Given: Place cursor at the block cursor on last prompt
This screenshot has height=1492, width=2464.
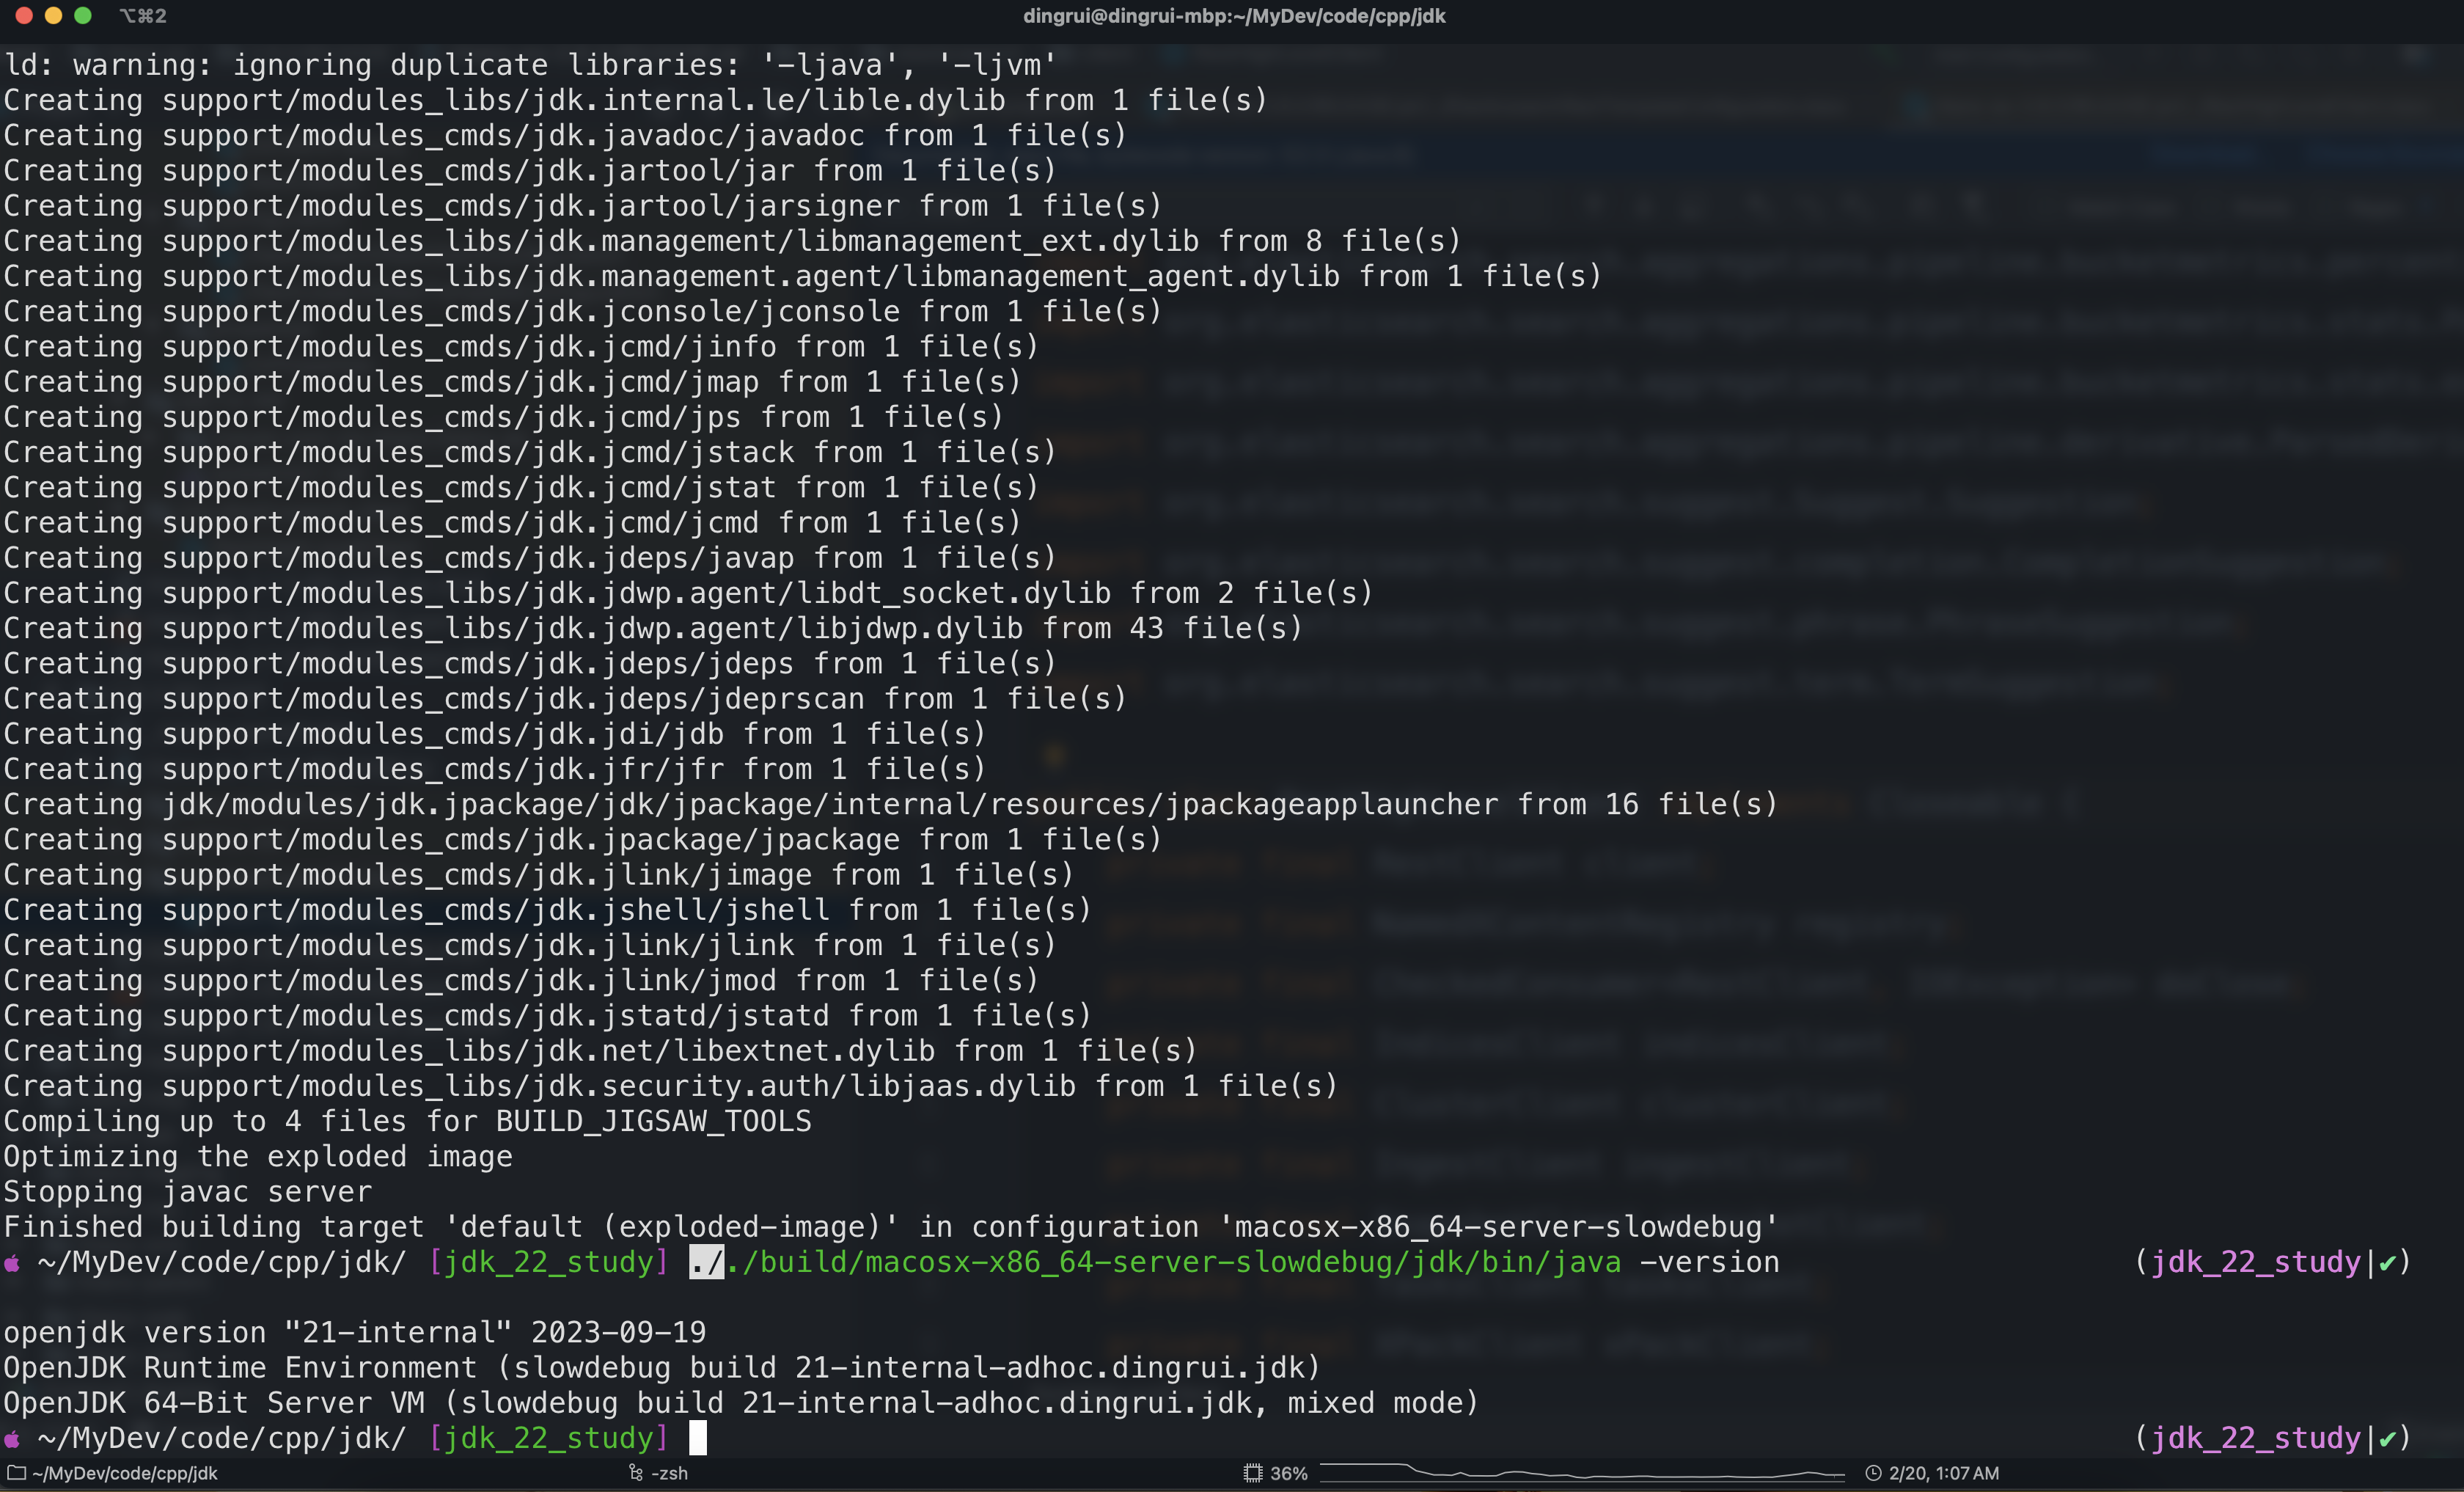Looking at the screenshot, I should point(698,1438).
